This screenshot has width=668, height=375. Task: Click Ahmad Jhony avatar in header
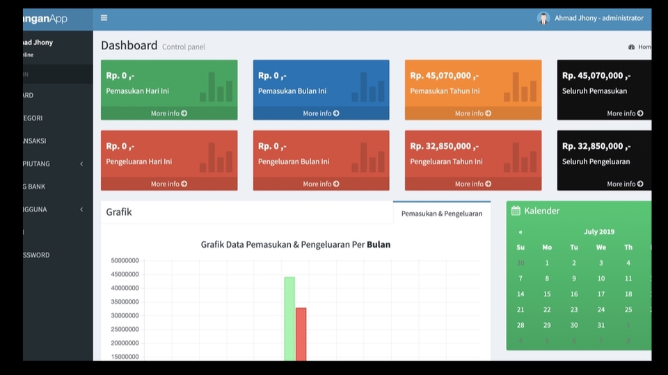pyautogui.click(x=543, y=18)
